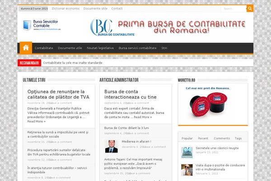The image size is (271, 181).
Task: Open ticker link Contabilitate la cele mai inalte standarde
Action: 73,63
